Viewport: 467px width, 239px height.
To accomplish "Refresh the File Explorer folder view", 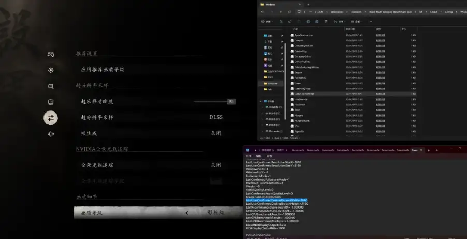I will click(x=289, y=12).
